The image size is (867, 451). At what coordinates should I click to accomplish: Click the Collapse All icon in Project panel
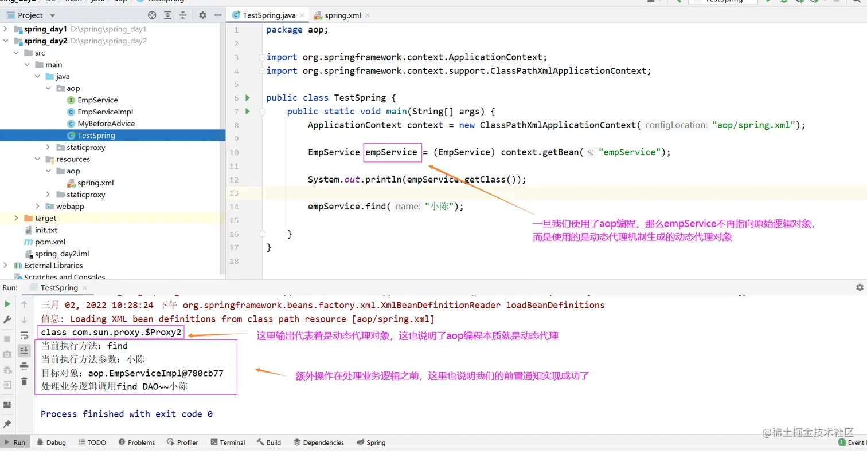(183, 15)
